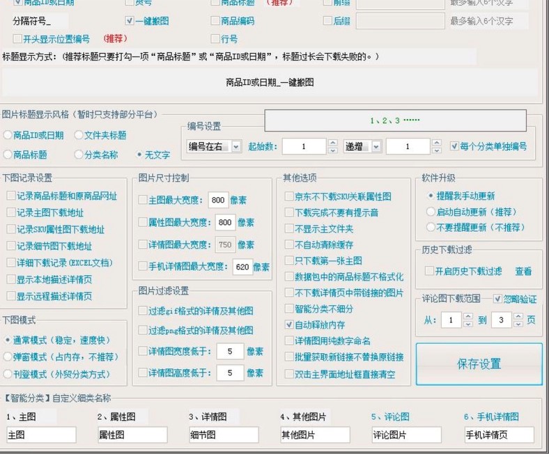
Task: Increase the 评论图 end page stepper
Action: tap(517, 317)
